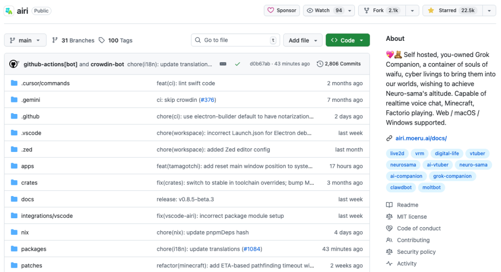Open the star lists dropdown arrow
The width and height of the screenshot is (501, 272).
[489, 11]
